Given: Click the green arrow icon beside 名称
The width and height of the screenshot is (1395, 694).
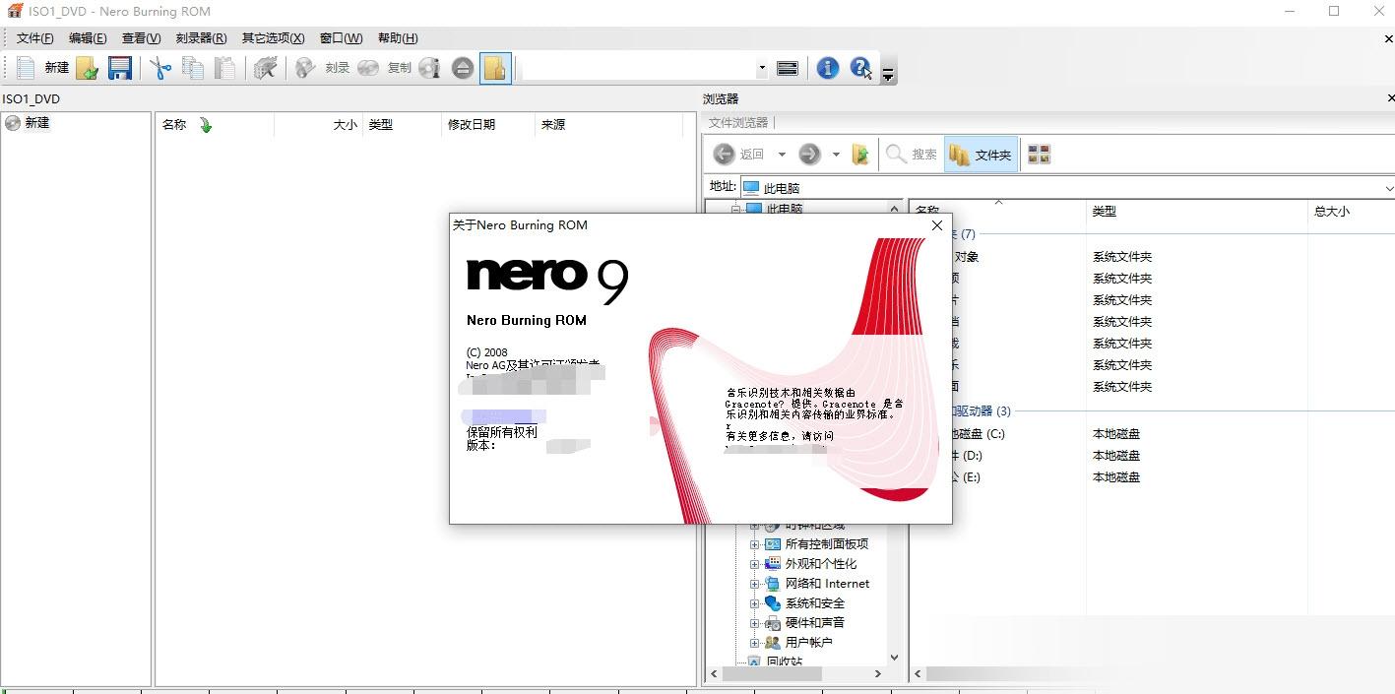Looking at the screenshot, I should [206, 125].
